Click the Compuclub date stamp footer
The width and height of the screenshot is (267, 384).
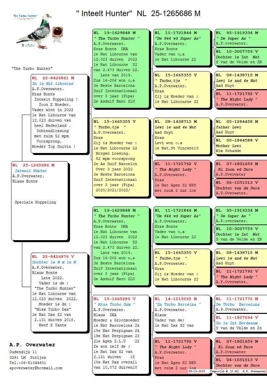[227, 371]
